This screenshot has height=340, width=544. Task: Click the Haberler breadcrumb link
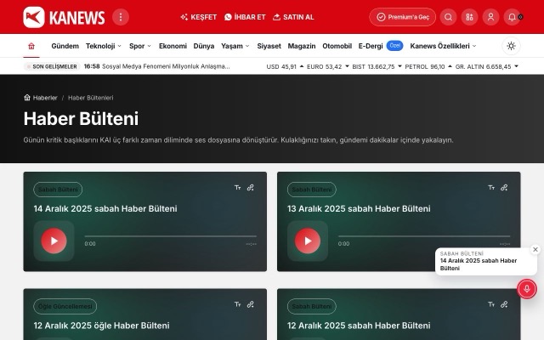pyautogui.click(x=41, y=98)
